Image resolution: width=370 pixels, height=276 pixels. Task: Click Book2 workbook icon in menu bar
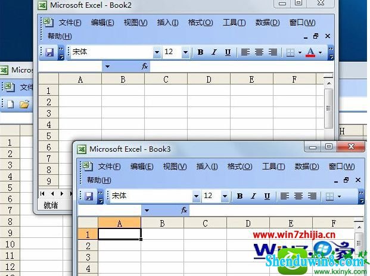[48, 23]
